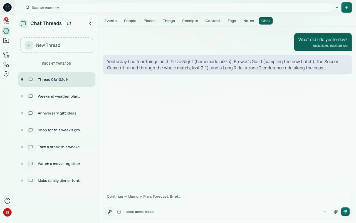The height and width of the screenshot is (223, 356).
Task: Open the Make family dinner tonight thread
Action: tap(56, 181)
